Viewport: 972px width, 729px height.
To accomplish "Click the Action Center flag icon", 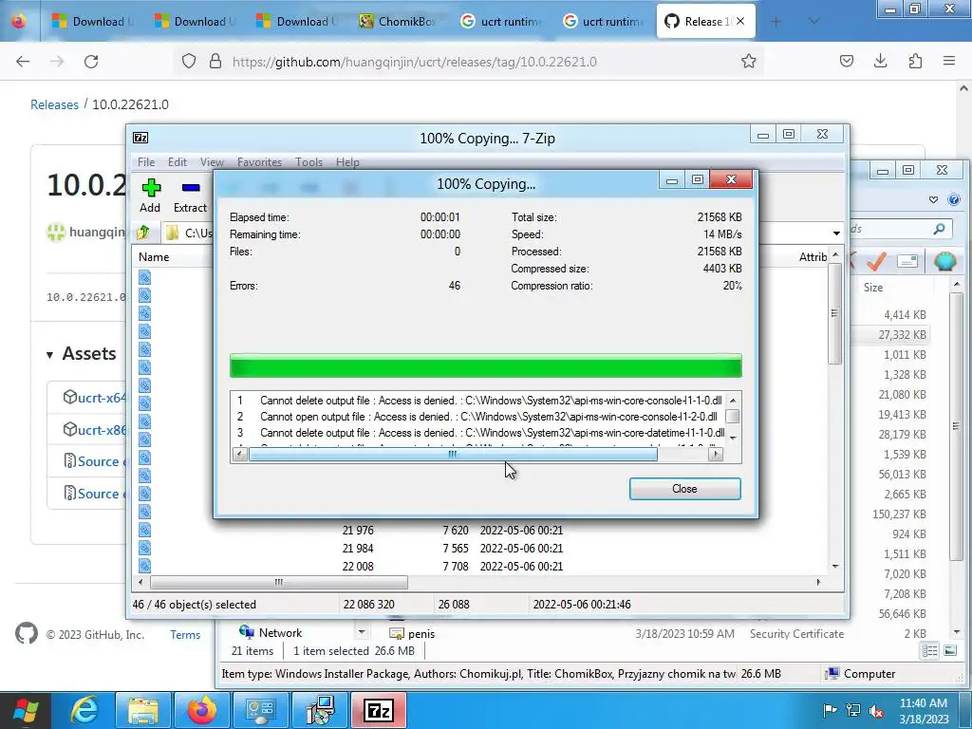I will [830, 710].
